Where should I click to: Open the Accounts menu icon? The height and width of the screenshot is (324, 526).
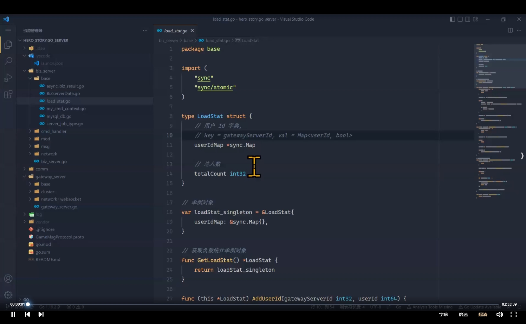(x=8, y=279)
